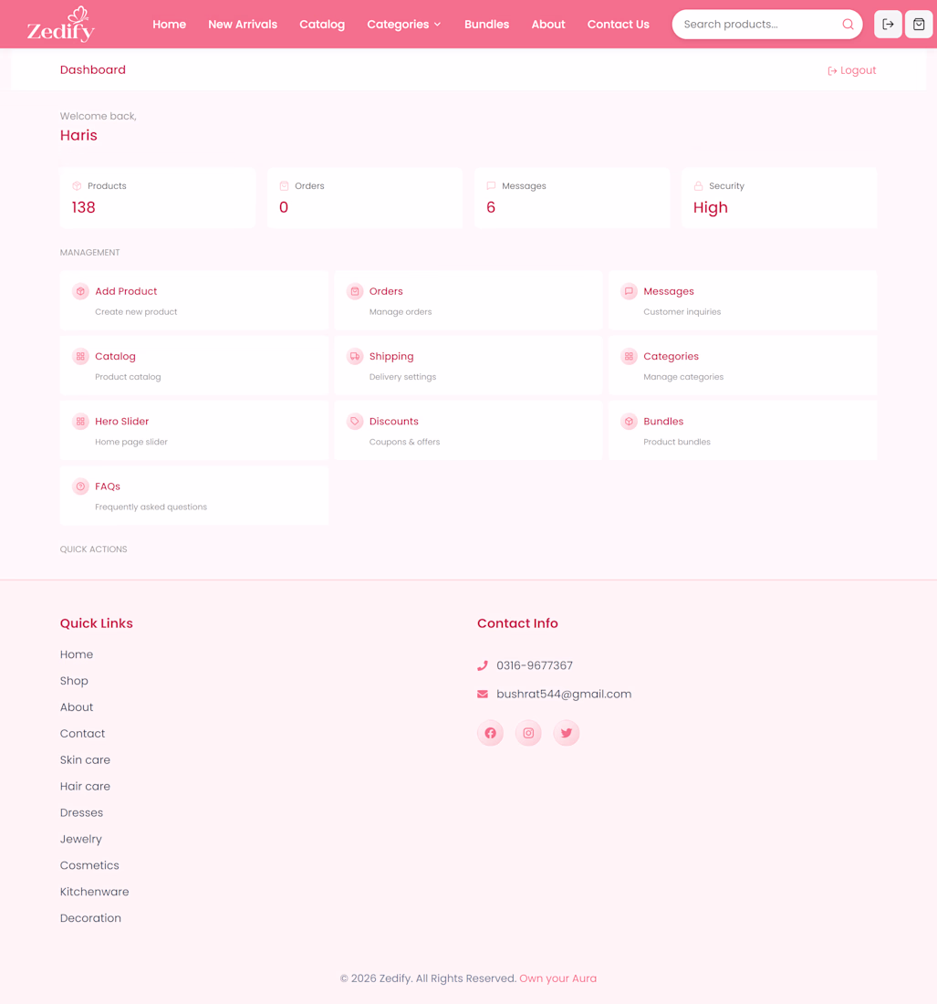Follow the Decoration quick link
Viewport: 937px width, 1004px height.
(x=90, y=918)
